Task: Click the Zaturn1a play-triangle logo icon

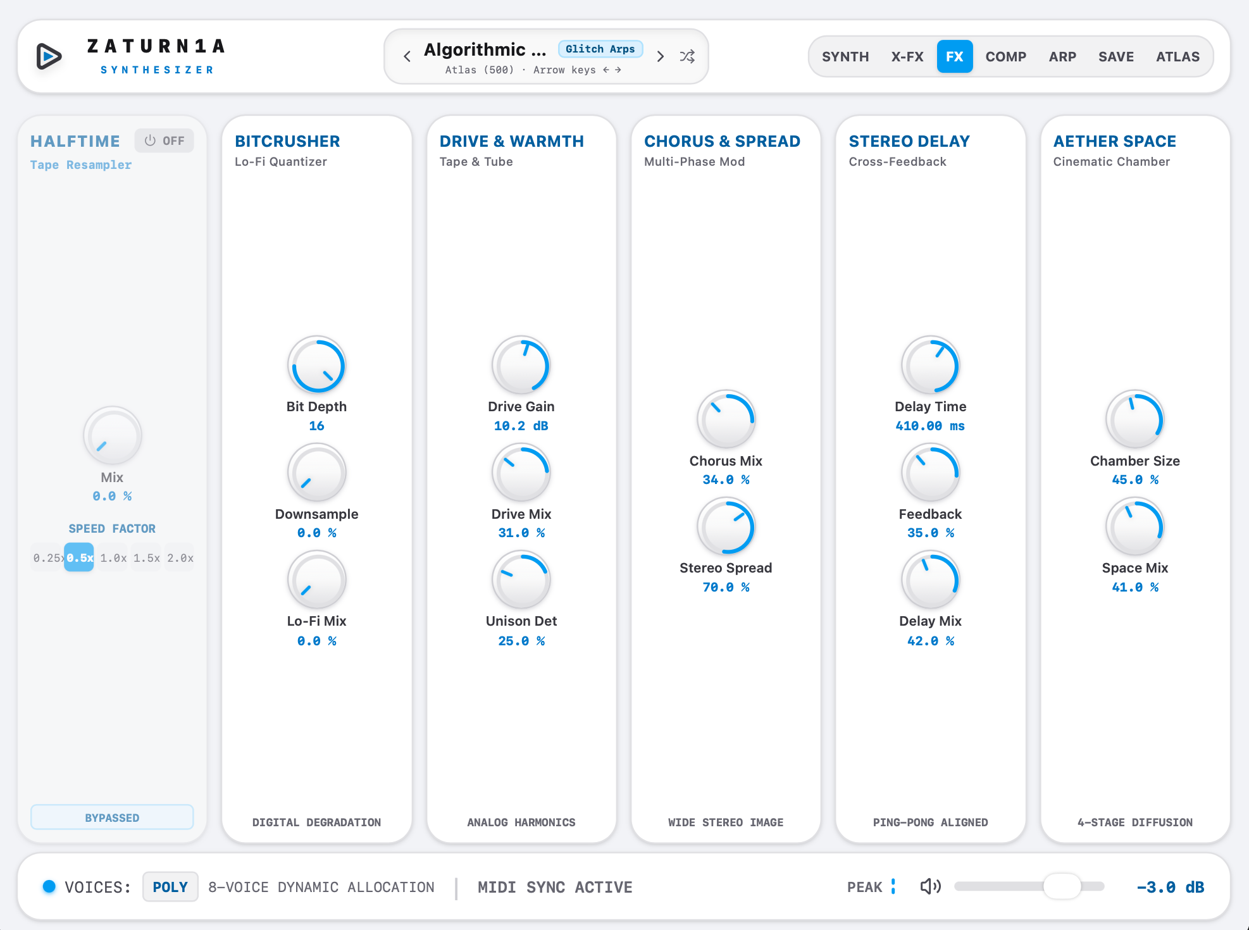Action: [x=49, y=56]
